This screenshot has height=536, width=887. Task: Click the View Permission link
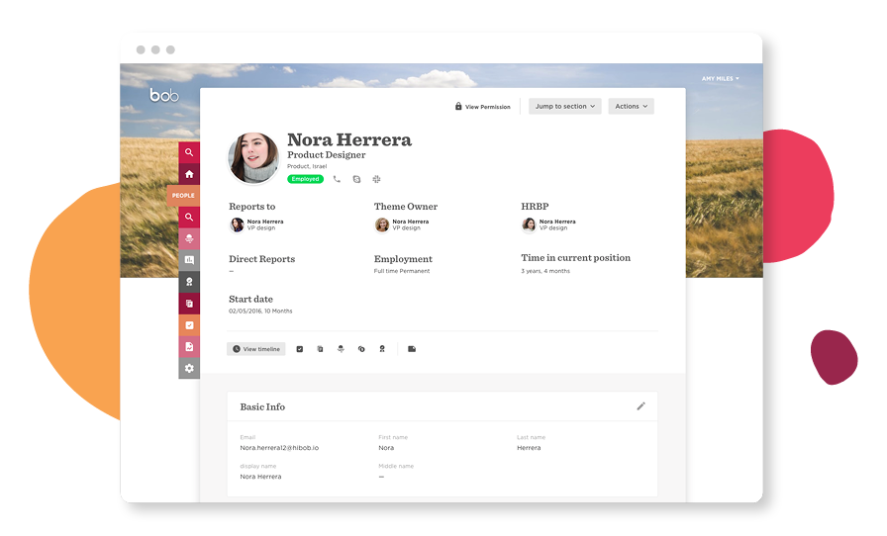[483, 107]
